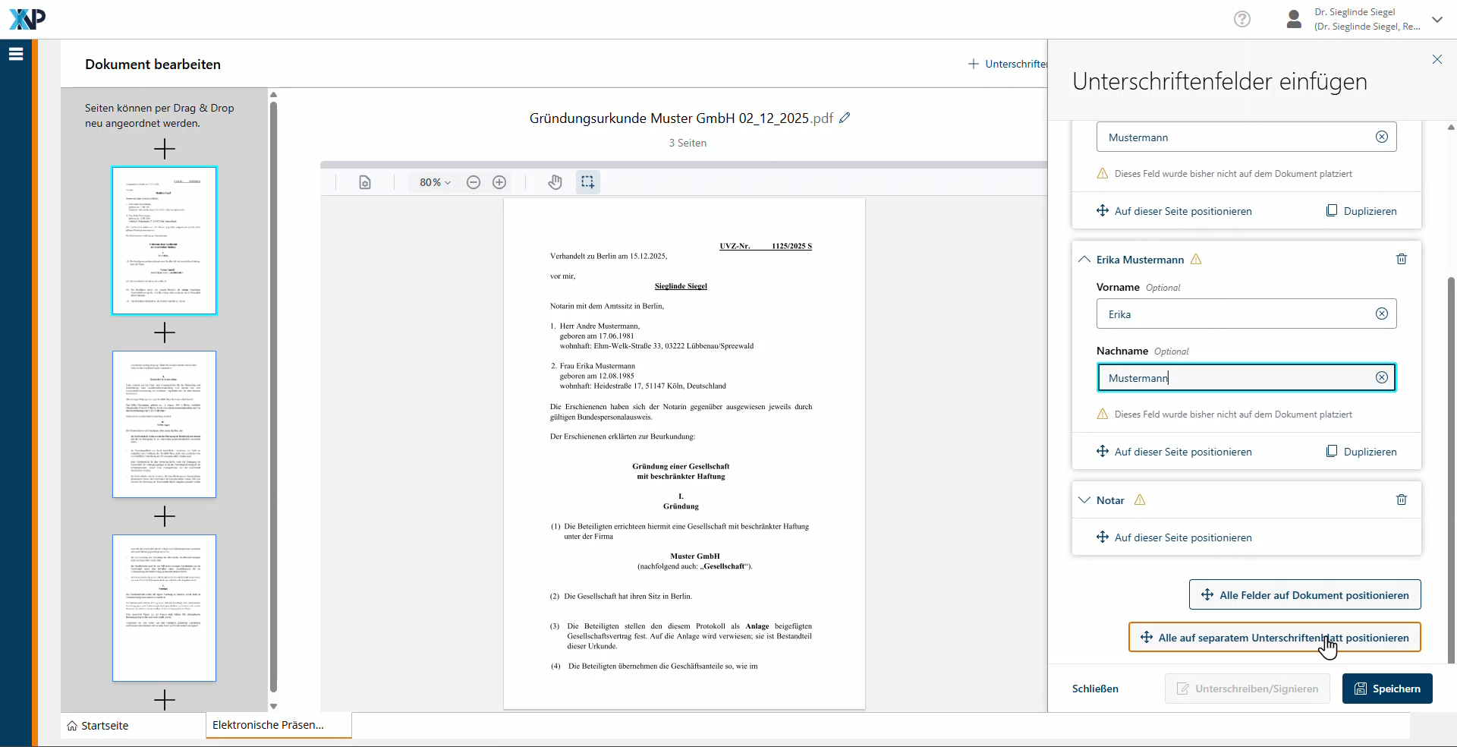Open the hamburger menu in the sidebar
The width and height of the screenshot is (1457, 747).
(x=16, y=54)
